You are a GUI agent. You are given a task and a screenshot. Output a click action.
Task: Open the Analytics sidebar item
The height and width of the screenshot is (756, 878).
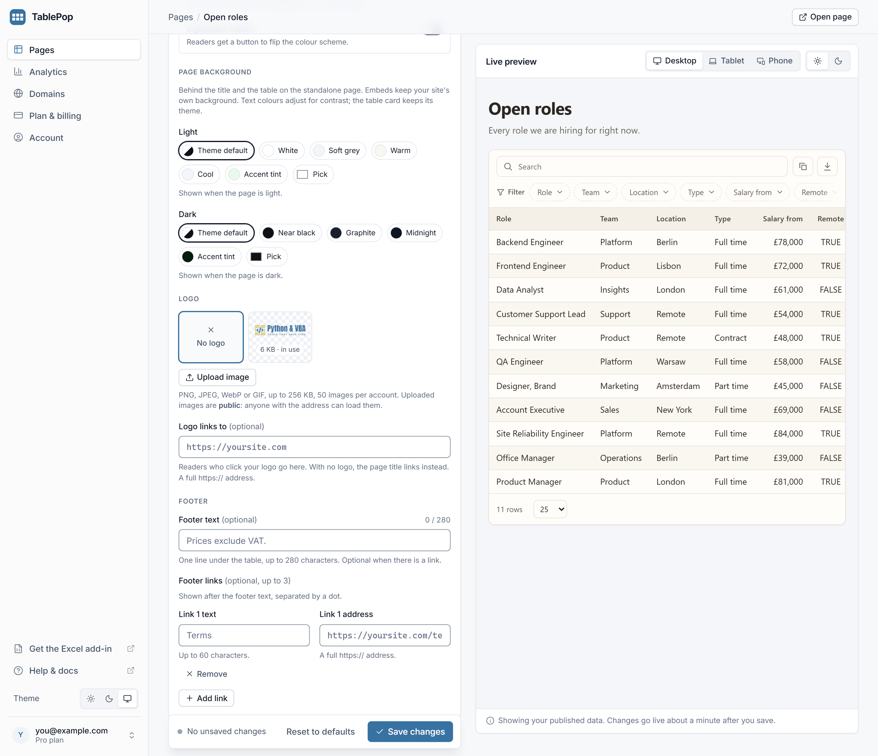click(74, 72)
